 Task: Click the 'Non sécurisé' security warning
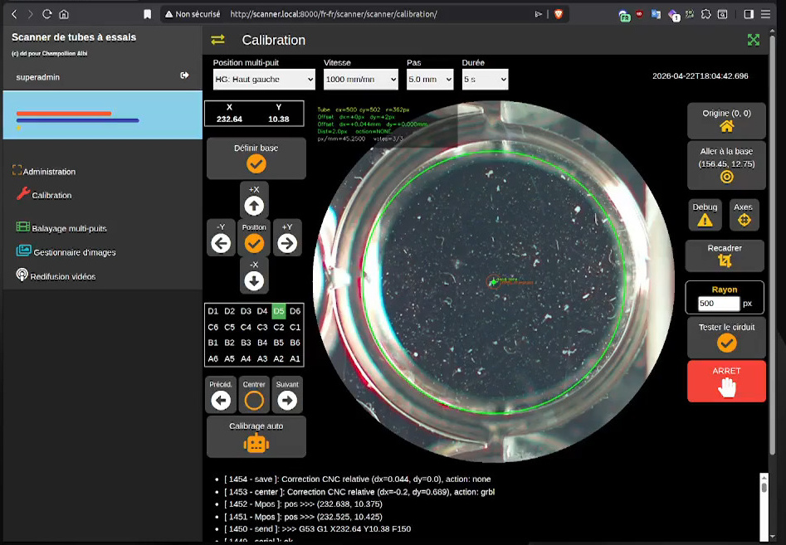tap(193, 14)
